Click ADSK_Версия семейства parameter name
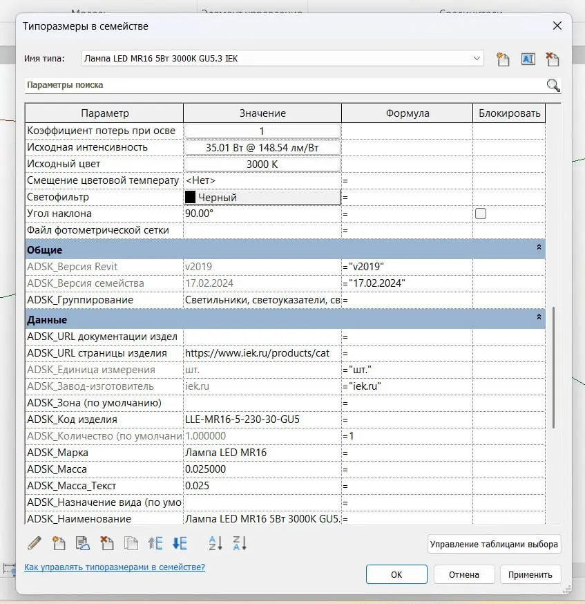This screenshot has width=585, height=604. coord(86,283)
